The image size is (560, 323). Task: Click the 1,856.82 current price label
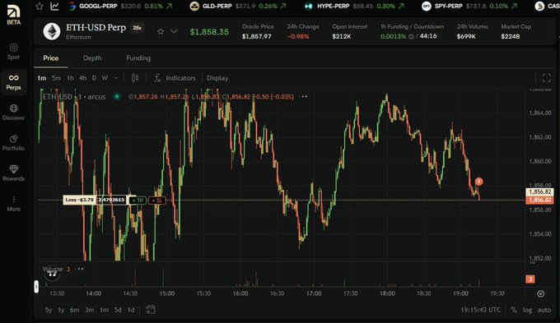[x=540, y=200]
